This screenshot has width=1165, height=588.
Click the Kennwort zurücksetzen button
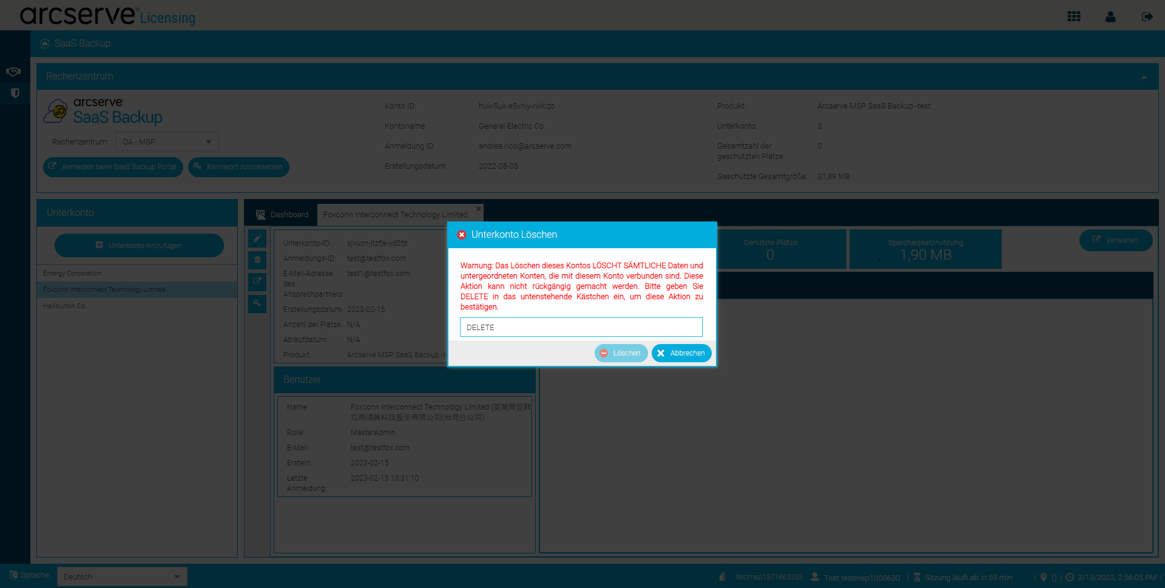(x=238, y=167)
